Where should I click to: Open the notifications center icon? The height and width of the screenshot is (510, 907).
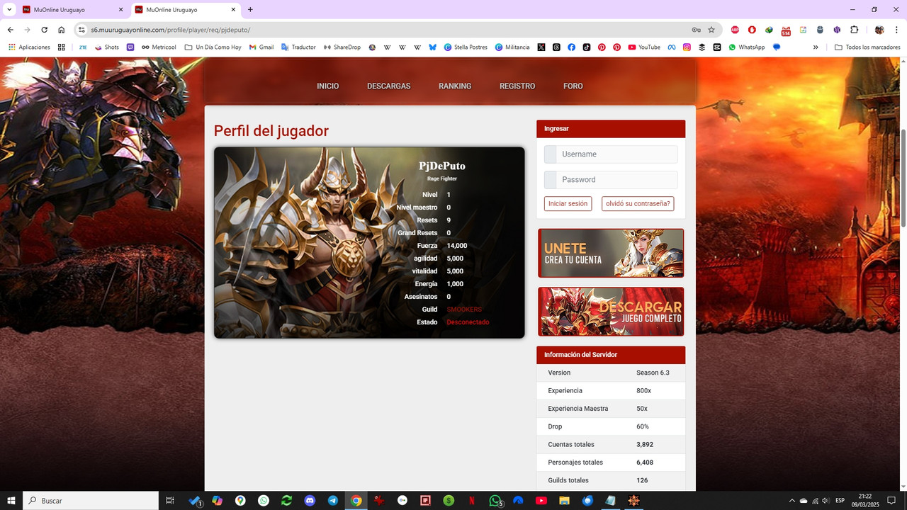tap(892, 501)
